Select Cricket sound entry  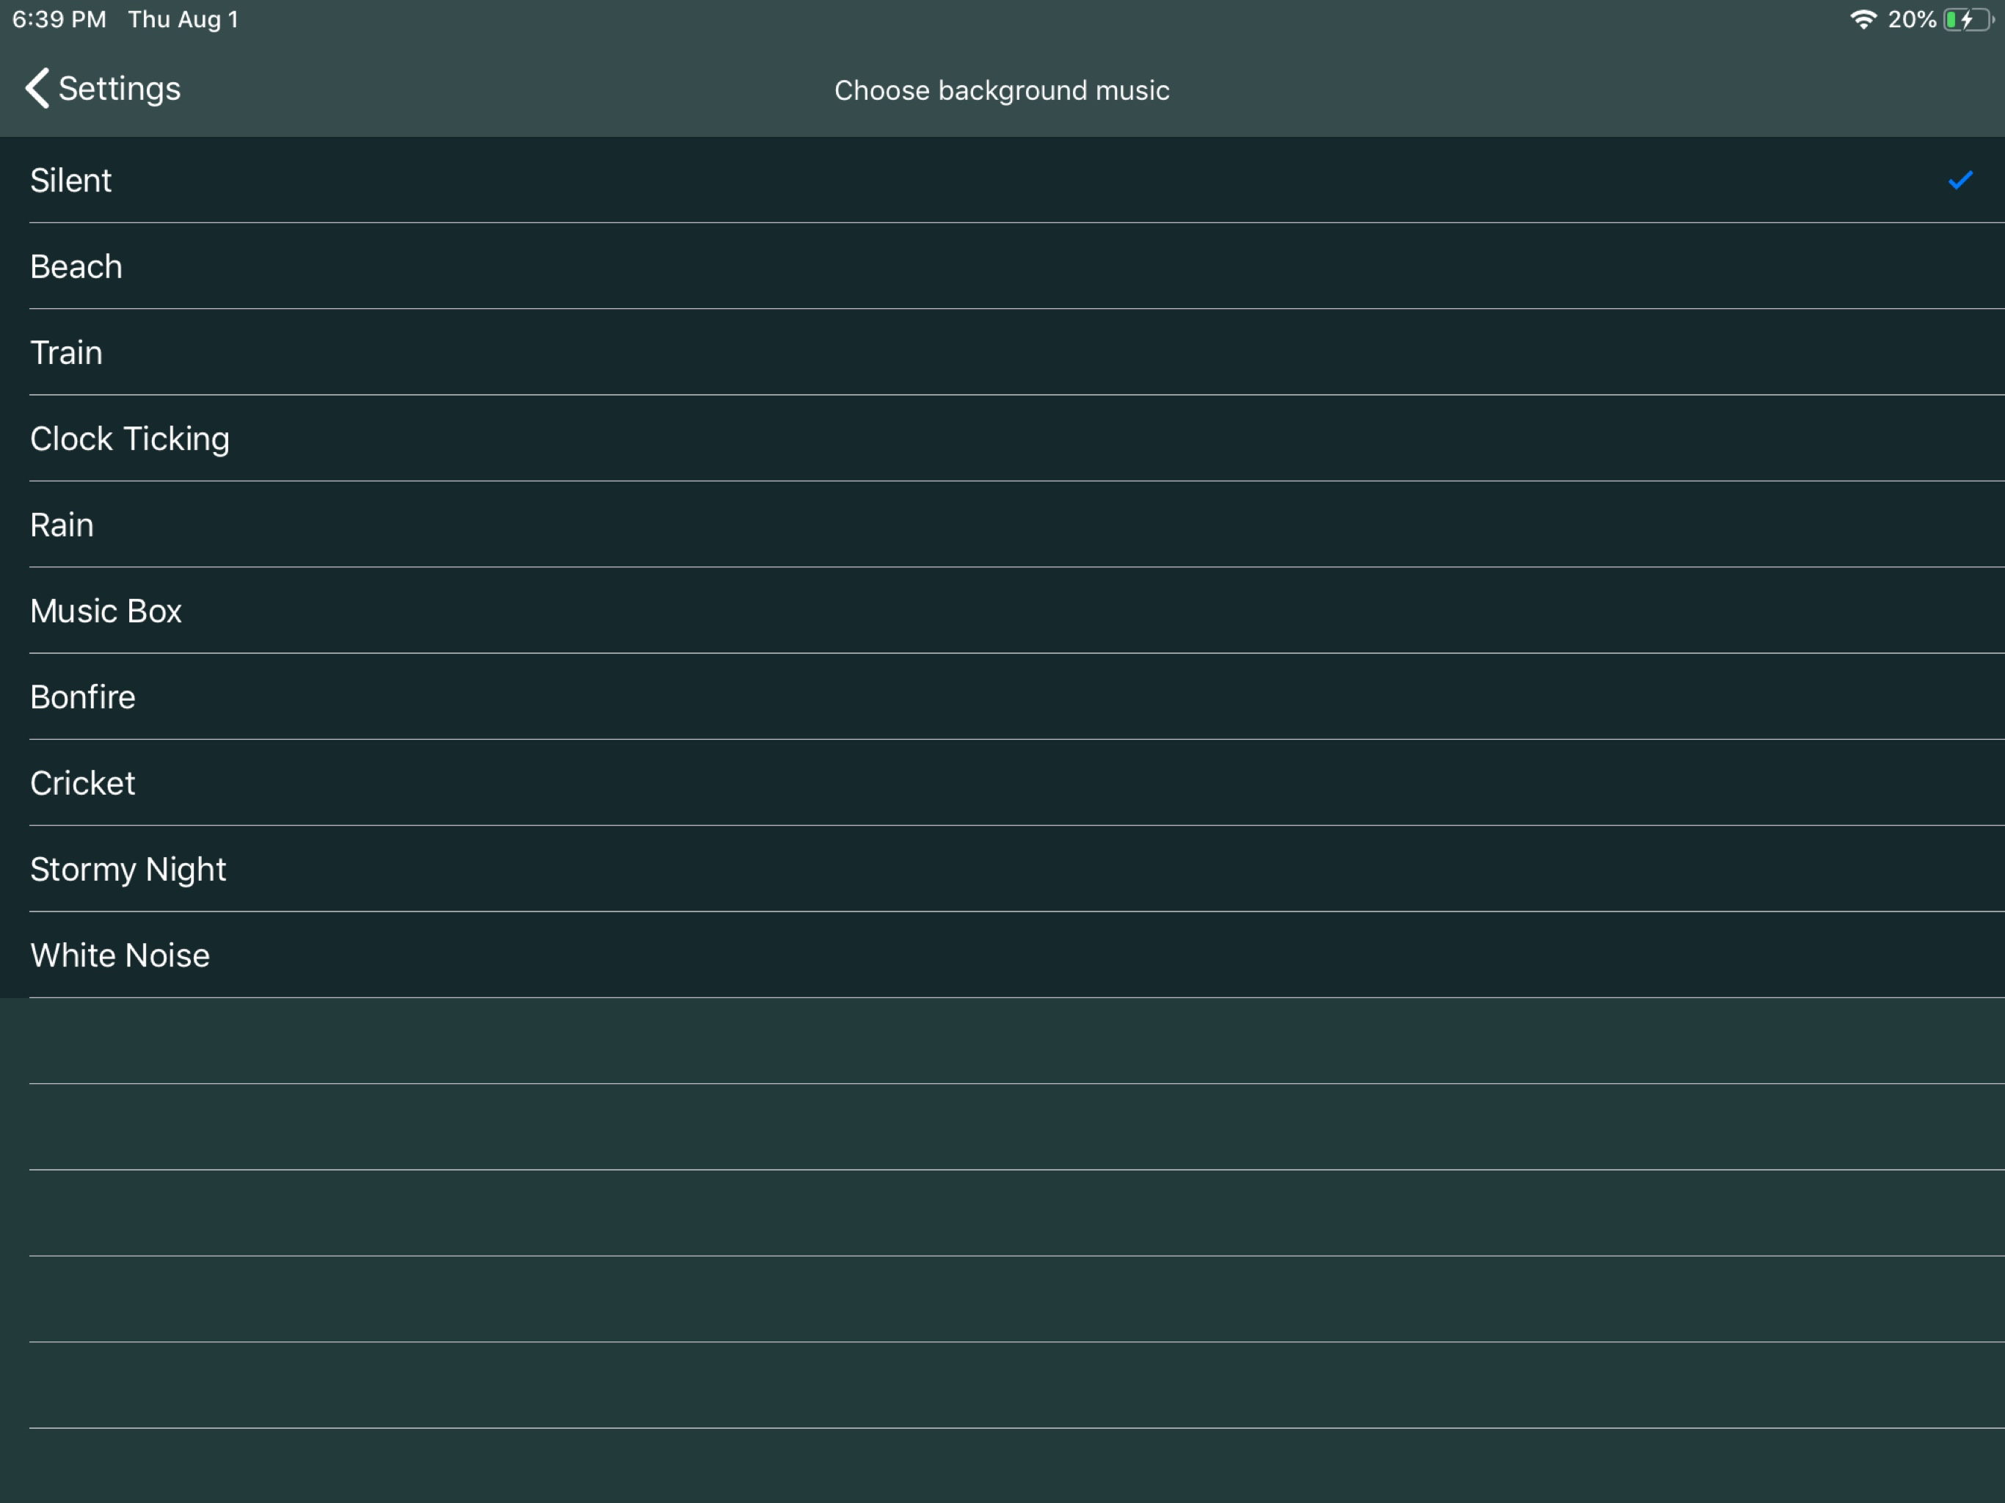(x=82, y=783)
